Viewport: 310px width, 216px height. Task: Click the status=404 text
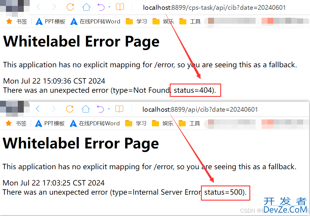(x=193, y=90)
